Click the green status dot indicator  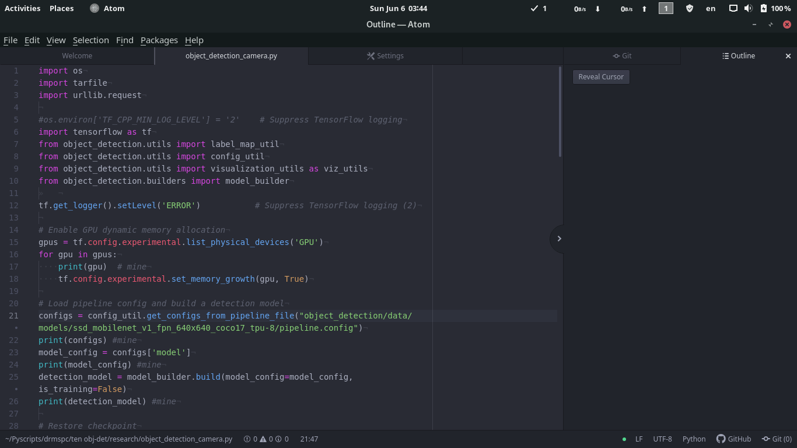tap(624, 439)
